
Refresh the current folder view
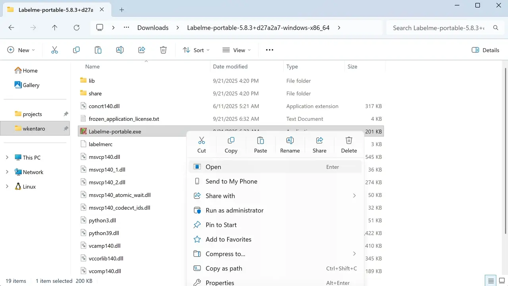[x=77, y=28]
